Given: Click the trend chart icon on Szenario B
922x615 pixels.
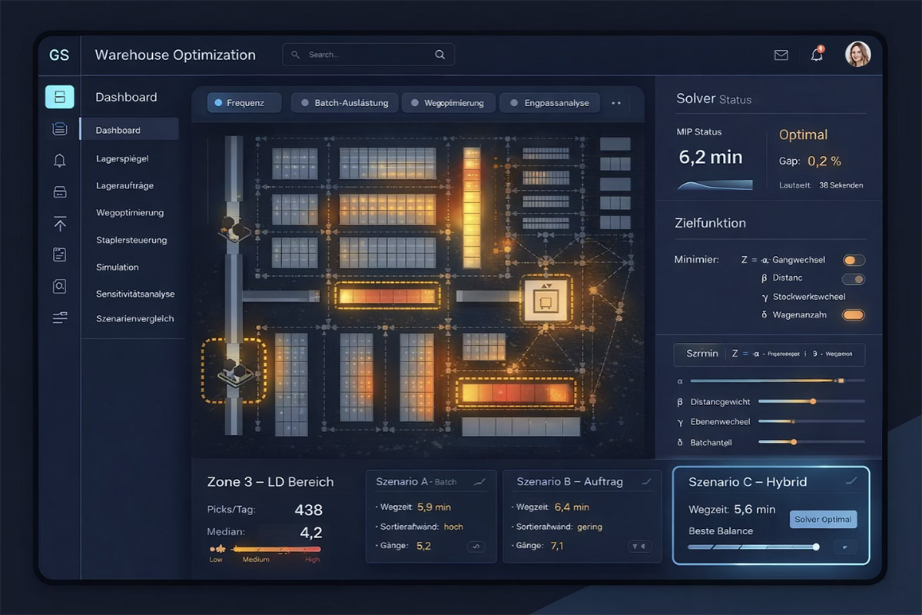Looking at the screenshot, I should pos(646,482).
